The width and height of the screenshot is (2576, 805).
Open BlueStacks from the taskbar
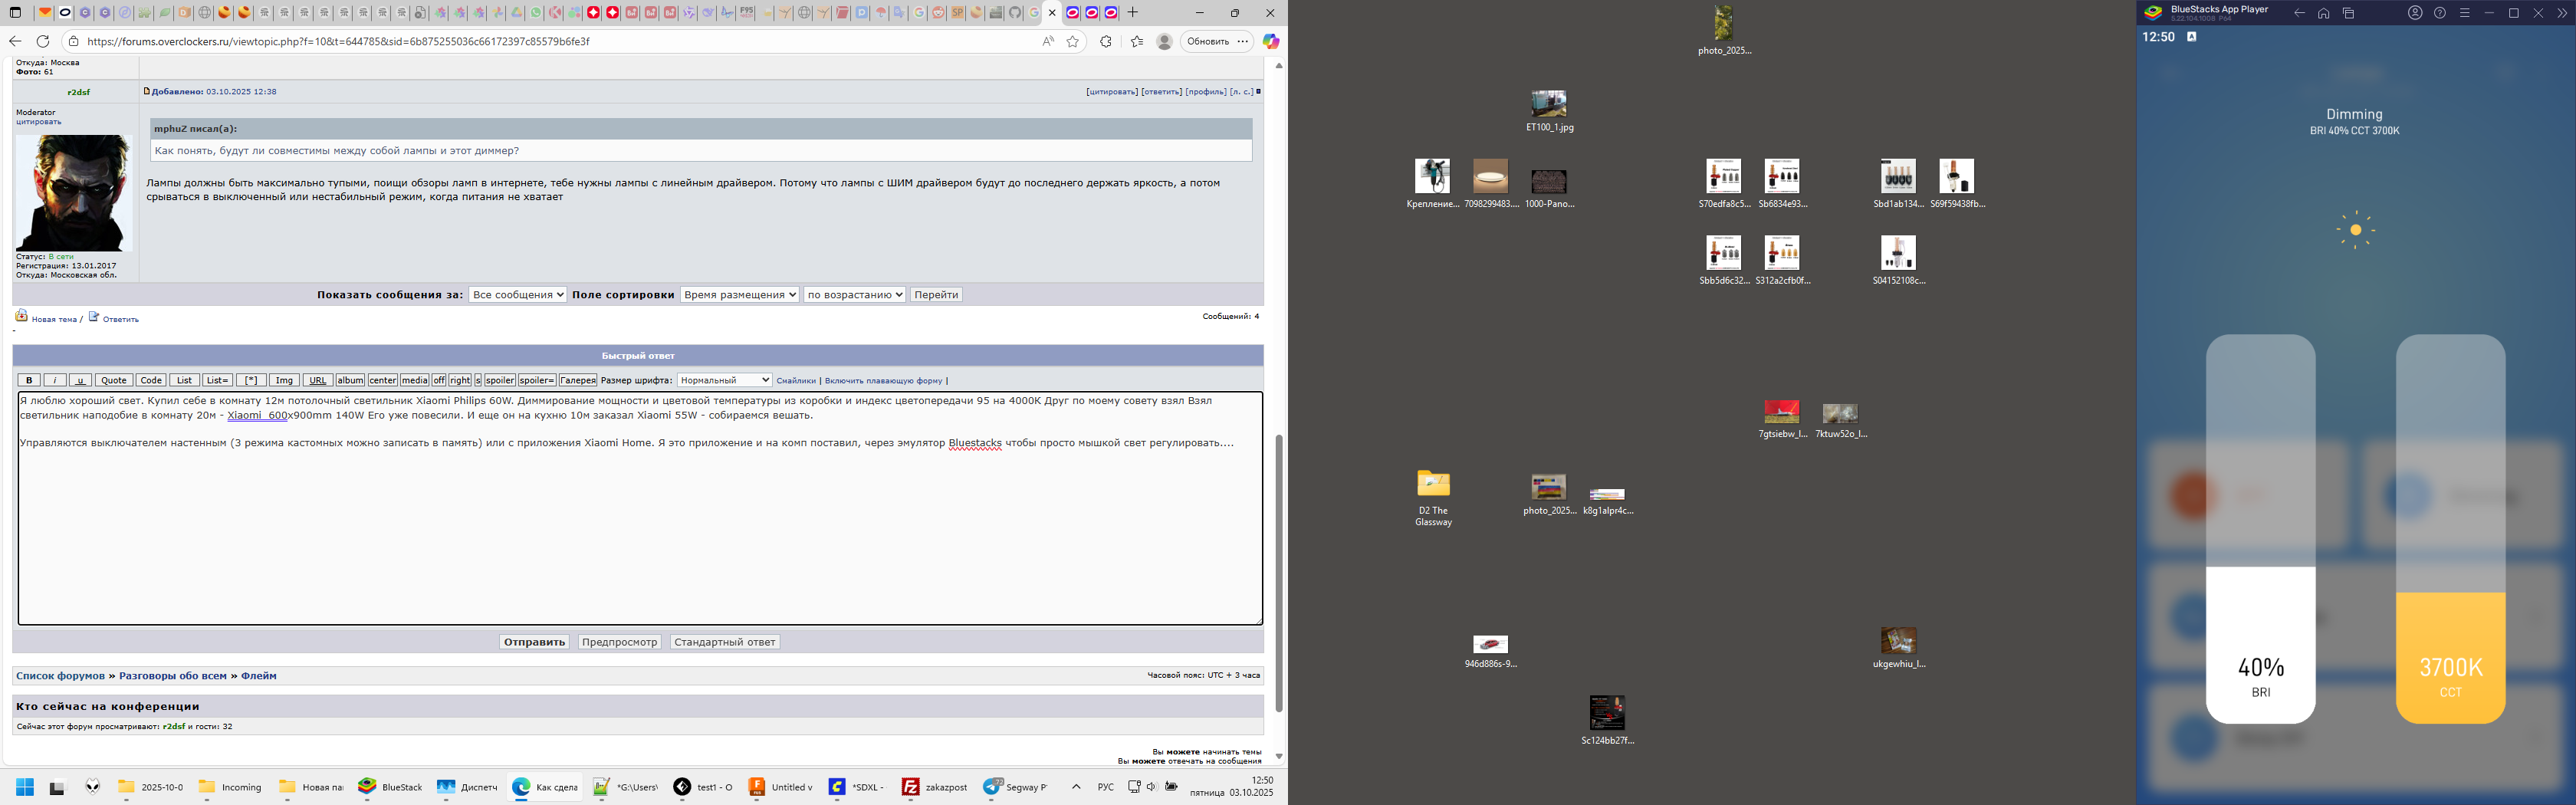(391, 787)
